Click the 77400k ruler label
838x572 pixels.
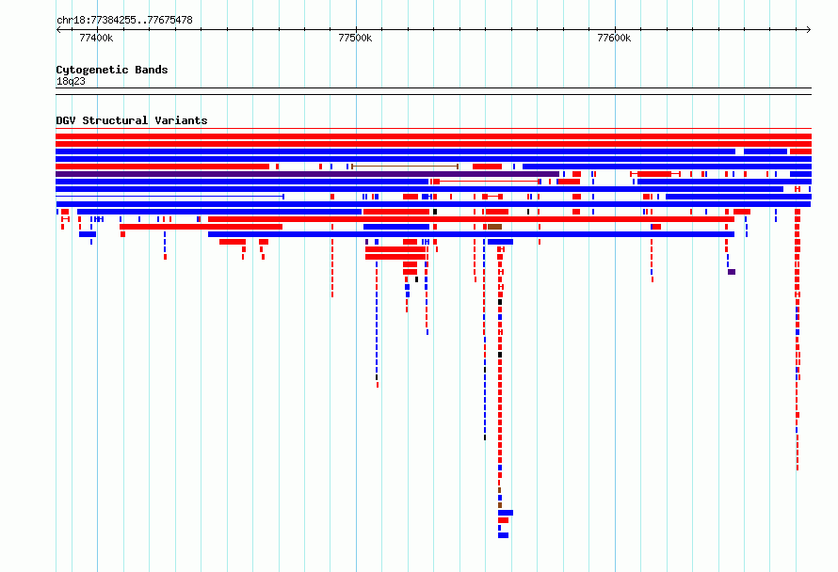[x=96, y=38]
